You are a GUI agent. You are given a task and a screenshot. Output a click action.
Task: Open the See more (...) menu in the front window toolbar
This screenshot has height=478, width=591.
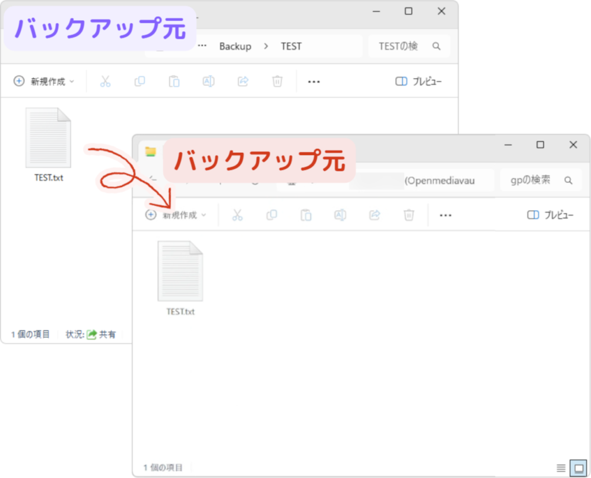(445, 215)
